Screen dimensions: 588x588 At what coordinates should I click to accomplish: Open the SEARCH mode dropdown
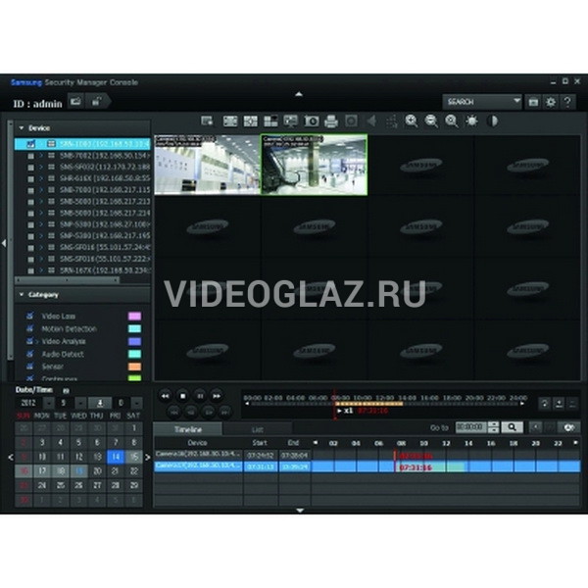click(x=482, y=102)
